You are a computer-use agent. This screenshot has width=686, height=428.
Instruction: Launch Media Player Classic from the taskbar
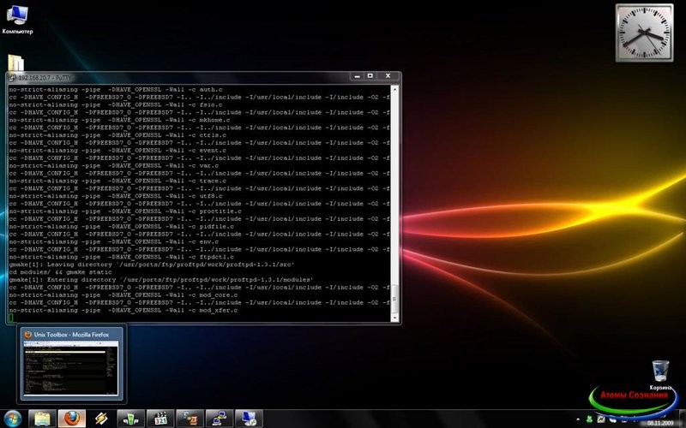pyautogui.click(x=159, y=419)
